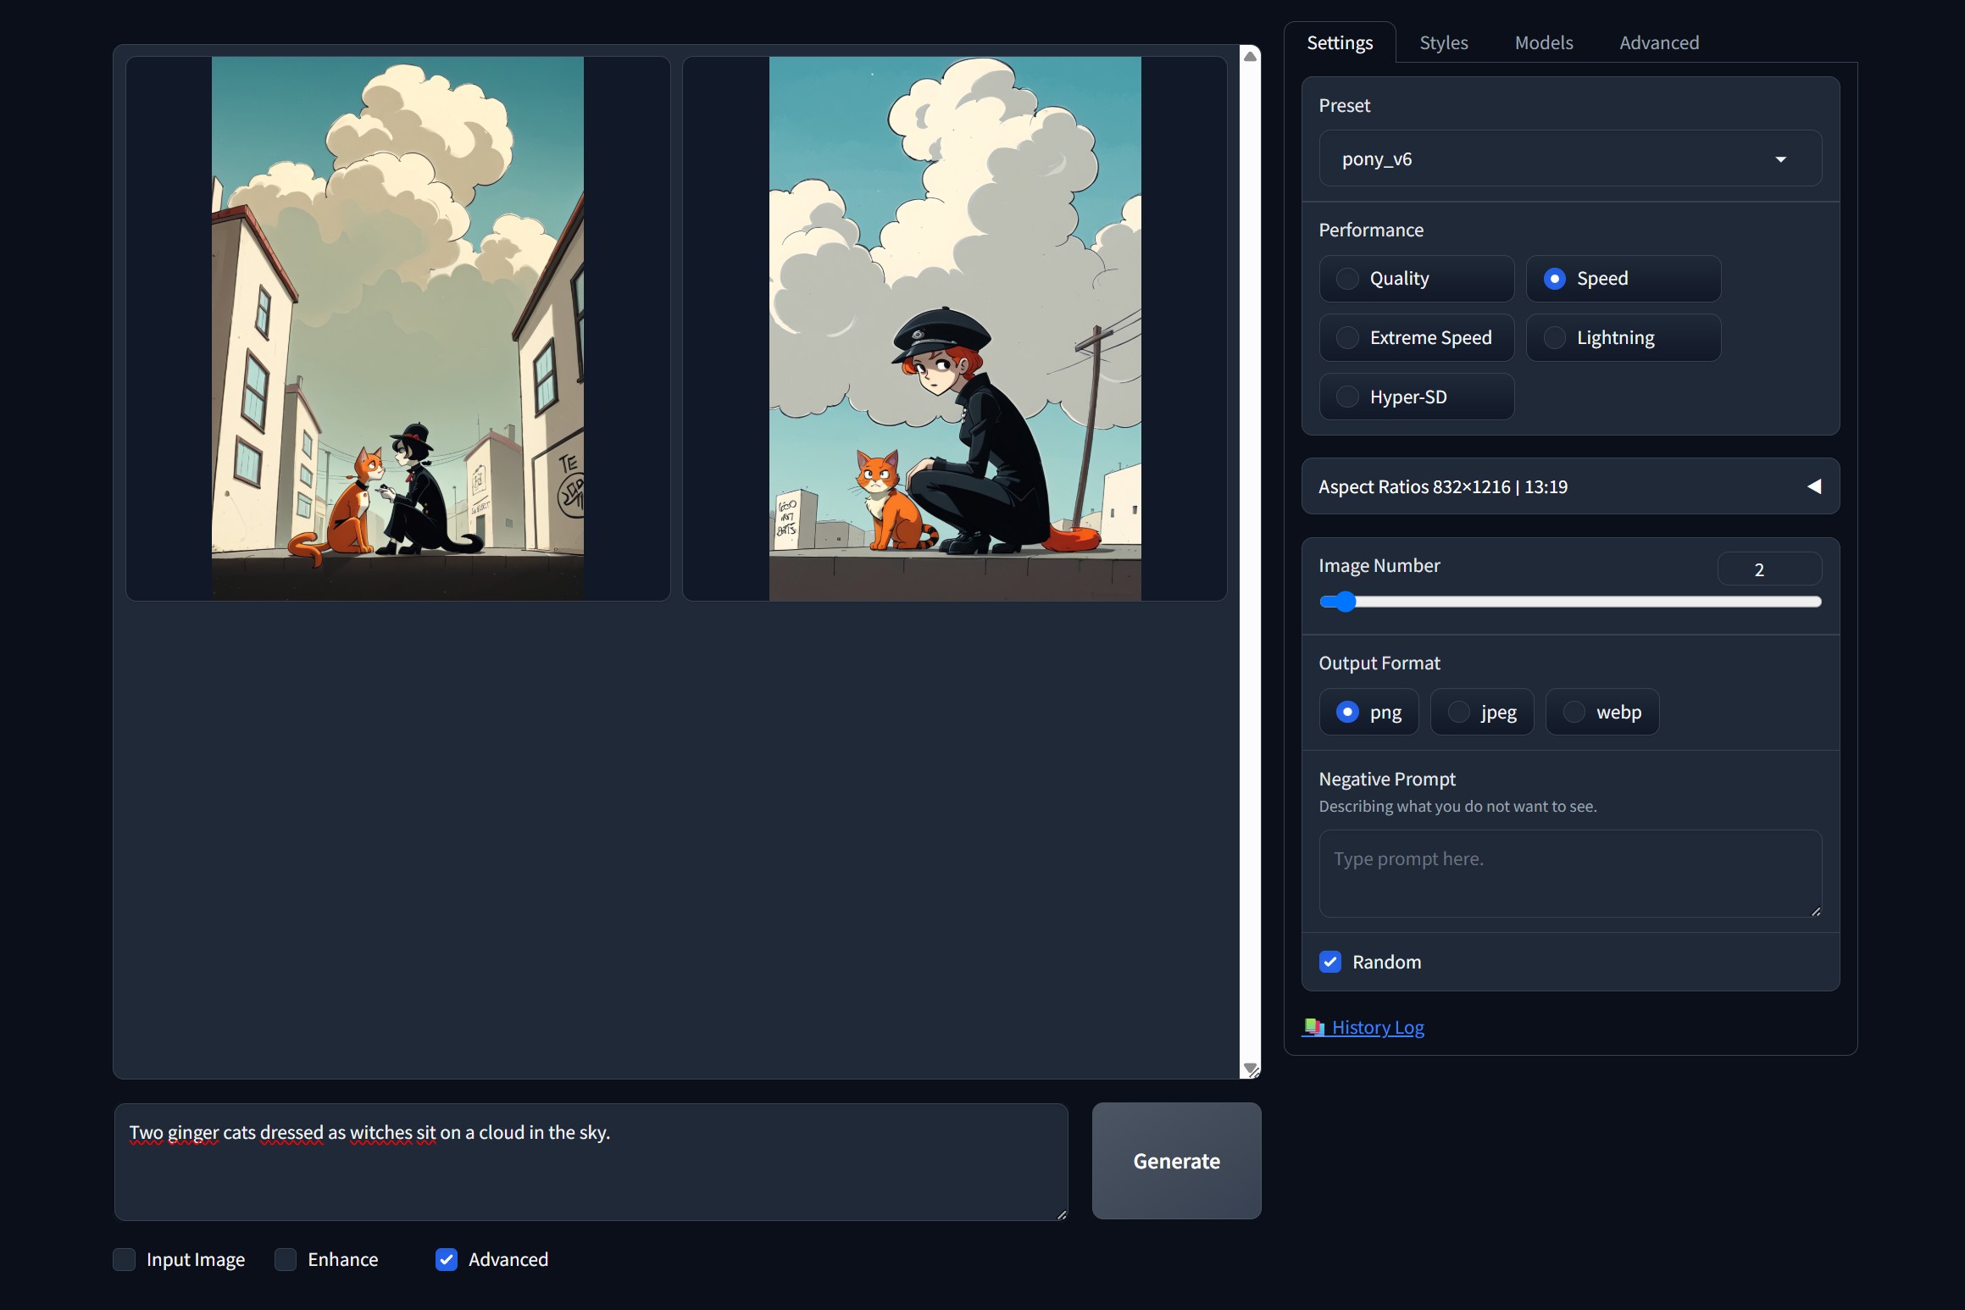Choose Lightning performance mode
The width and height of the screenshot is (1965, 1310).
pyautogui.click(x=1554, y=338)
